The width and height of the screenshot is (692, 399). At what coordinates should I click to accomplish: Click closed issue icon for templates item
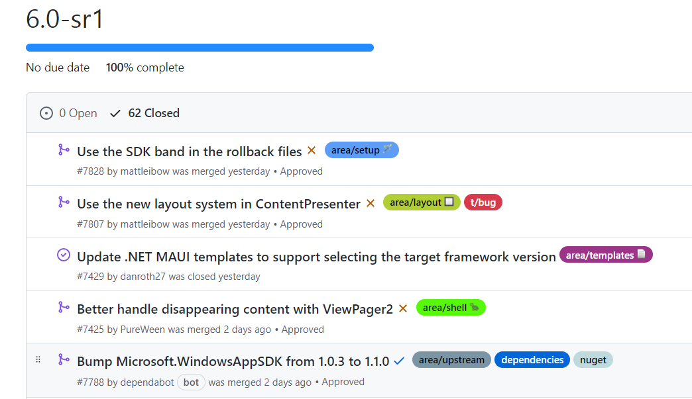click(x=64, y=255)
